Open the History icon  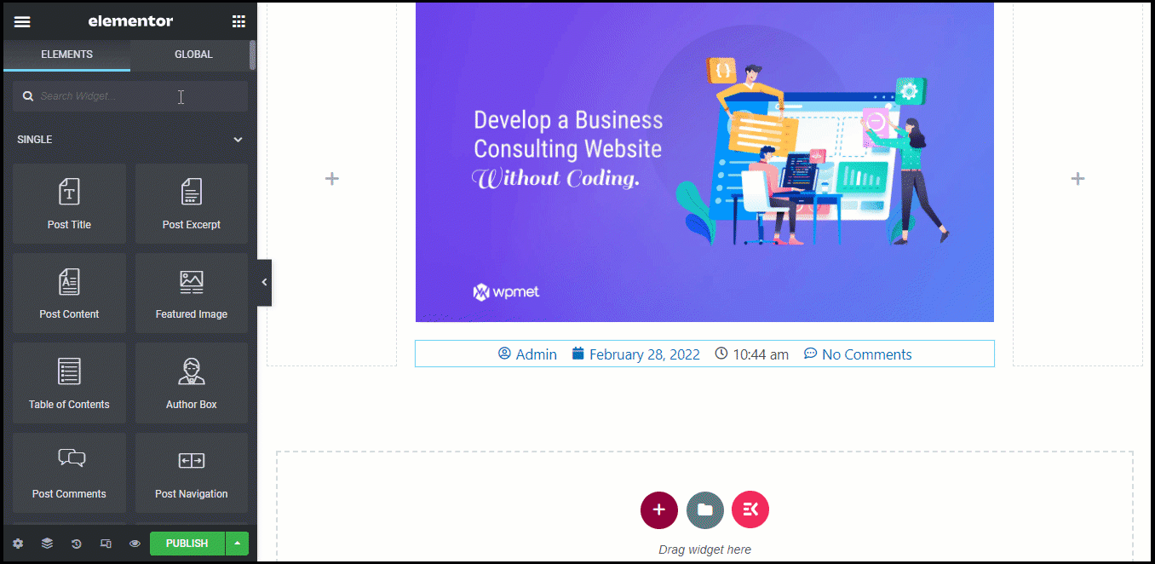(76, 544)
